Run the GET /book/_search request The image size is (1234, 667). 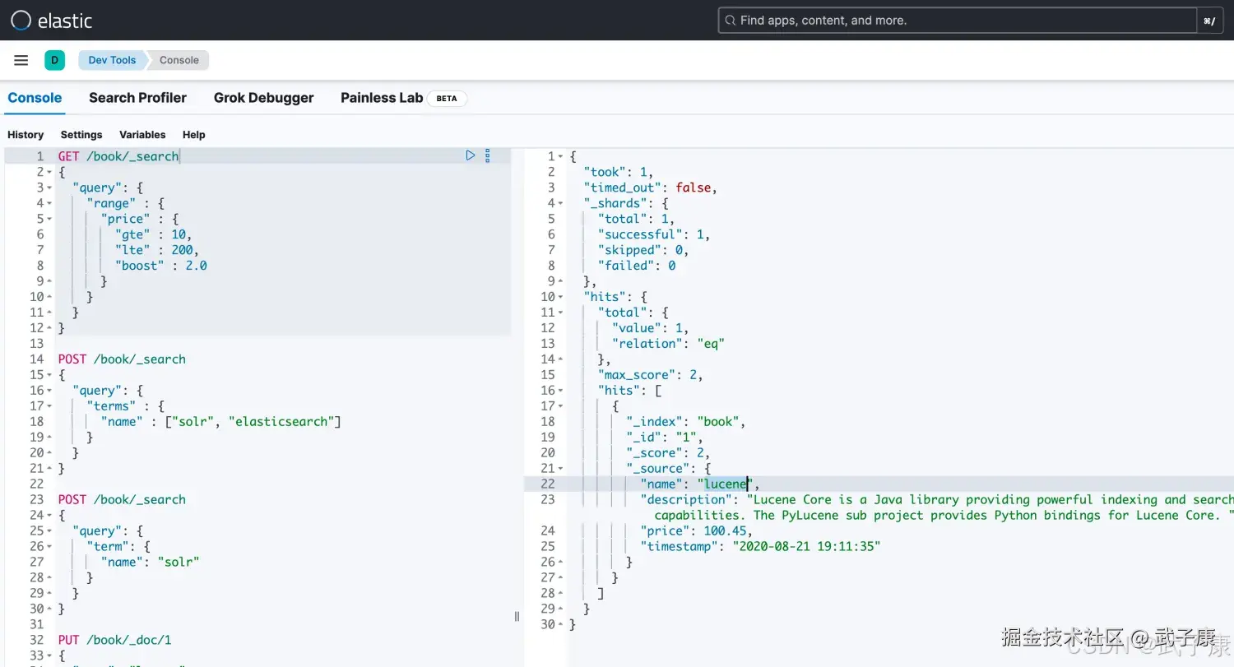pos(471,155)
